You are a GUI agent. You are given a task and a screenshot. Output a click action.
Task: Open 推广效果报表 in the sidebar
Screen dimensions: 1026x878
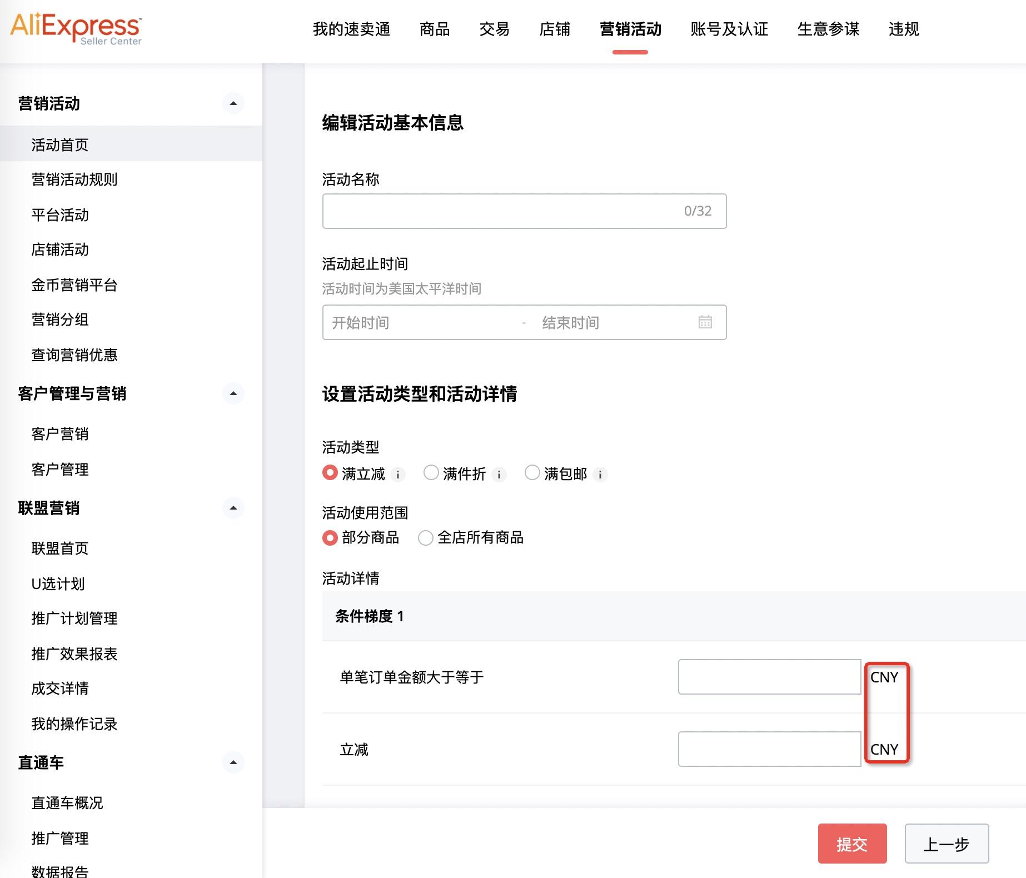[74, 654]
